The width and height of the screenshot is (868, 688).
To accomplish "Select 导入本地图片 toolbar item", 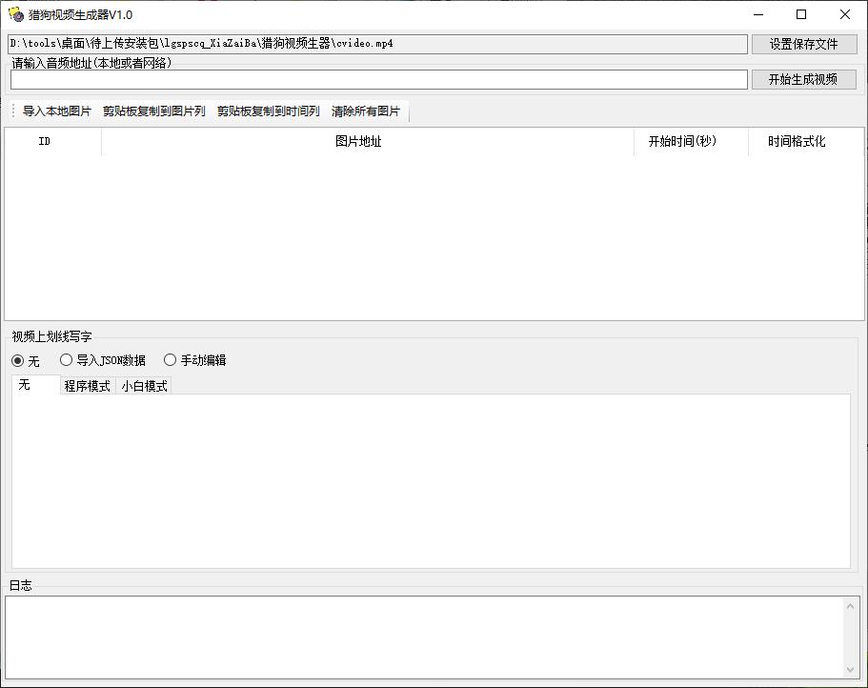I will point(57,111).
